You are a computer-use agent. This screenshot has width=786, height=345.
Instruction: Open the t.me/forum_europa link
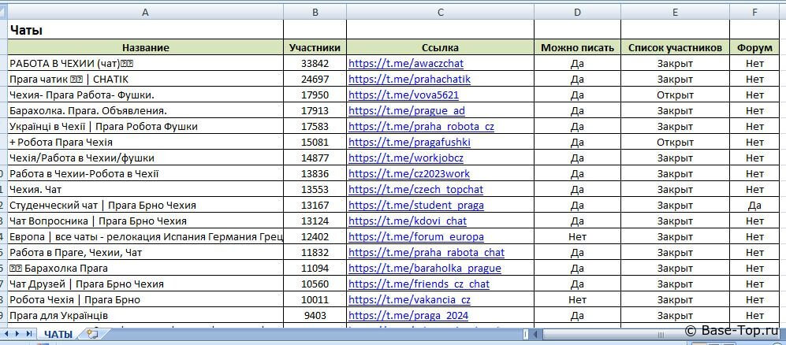pos(415,236)
